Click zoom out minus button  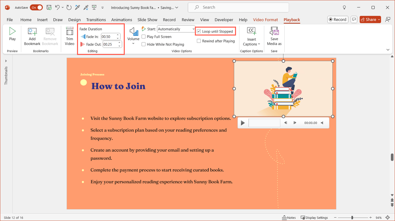click(335, 217)
